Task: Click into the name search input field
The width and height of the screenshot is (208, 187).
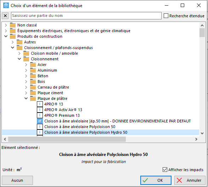Action: pos(86,16)
